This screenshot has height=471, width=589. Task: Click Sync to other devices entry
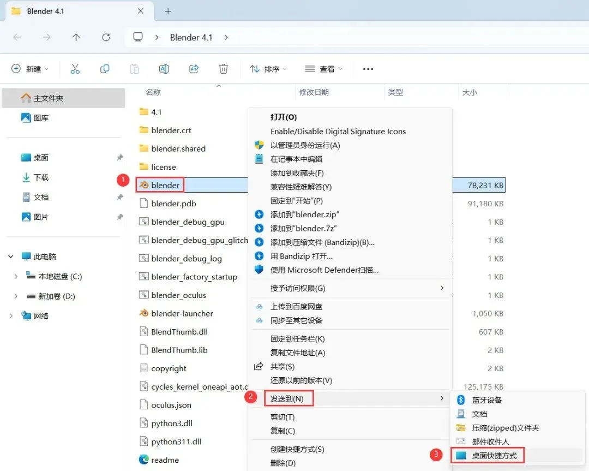click(x=296, y=321)
